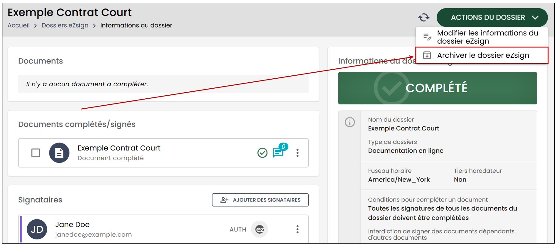
Task: Select Modifier les informations du dossier eZsign
Action: (482, 37)
